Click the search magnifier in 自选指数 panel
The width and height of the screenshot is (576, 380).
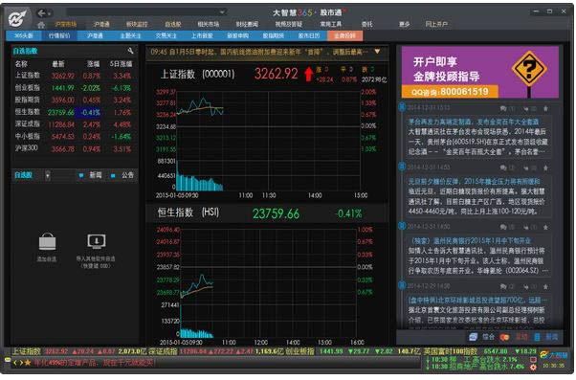click(130, 51)
